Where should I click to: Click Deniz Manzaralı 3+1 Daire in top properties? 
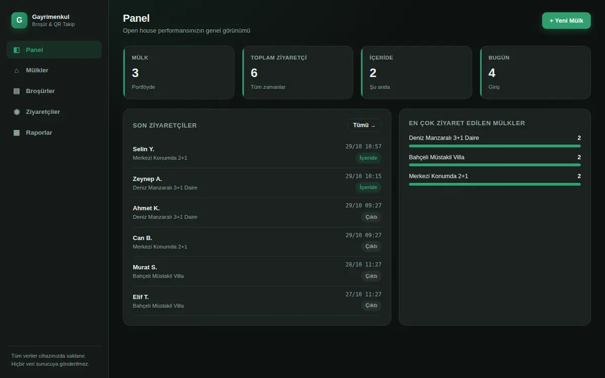(444, 138)
